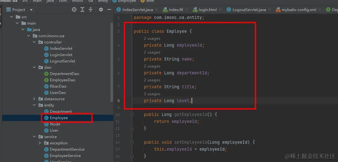Click the DepartmentDao interface icon in tree
Screen dimensions: 338x162
pos(46,74)
